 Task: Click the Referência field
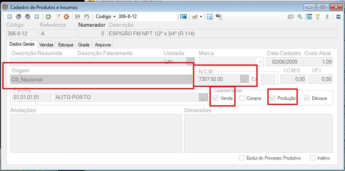[58, 34]
